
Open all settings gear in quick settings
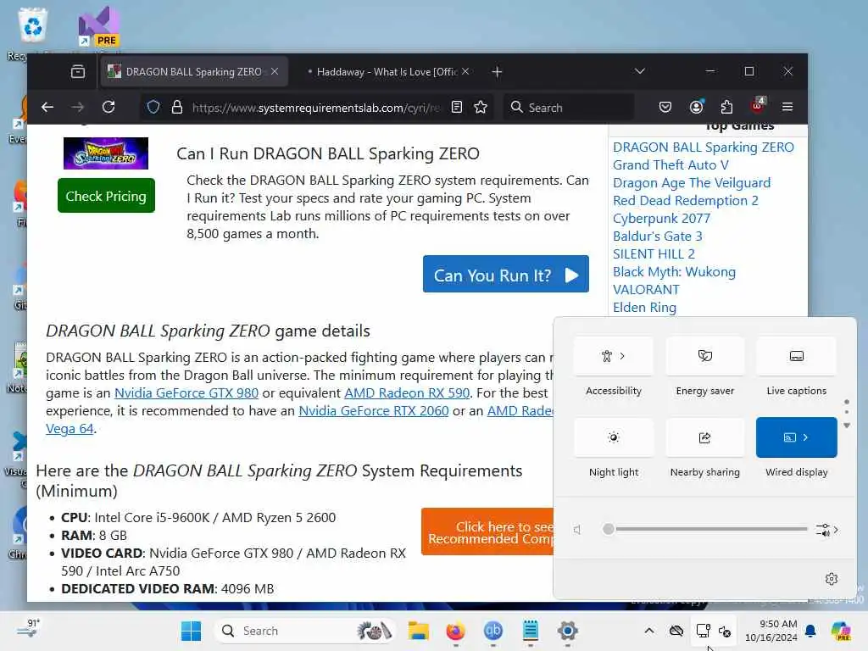(x=832, y=579)
